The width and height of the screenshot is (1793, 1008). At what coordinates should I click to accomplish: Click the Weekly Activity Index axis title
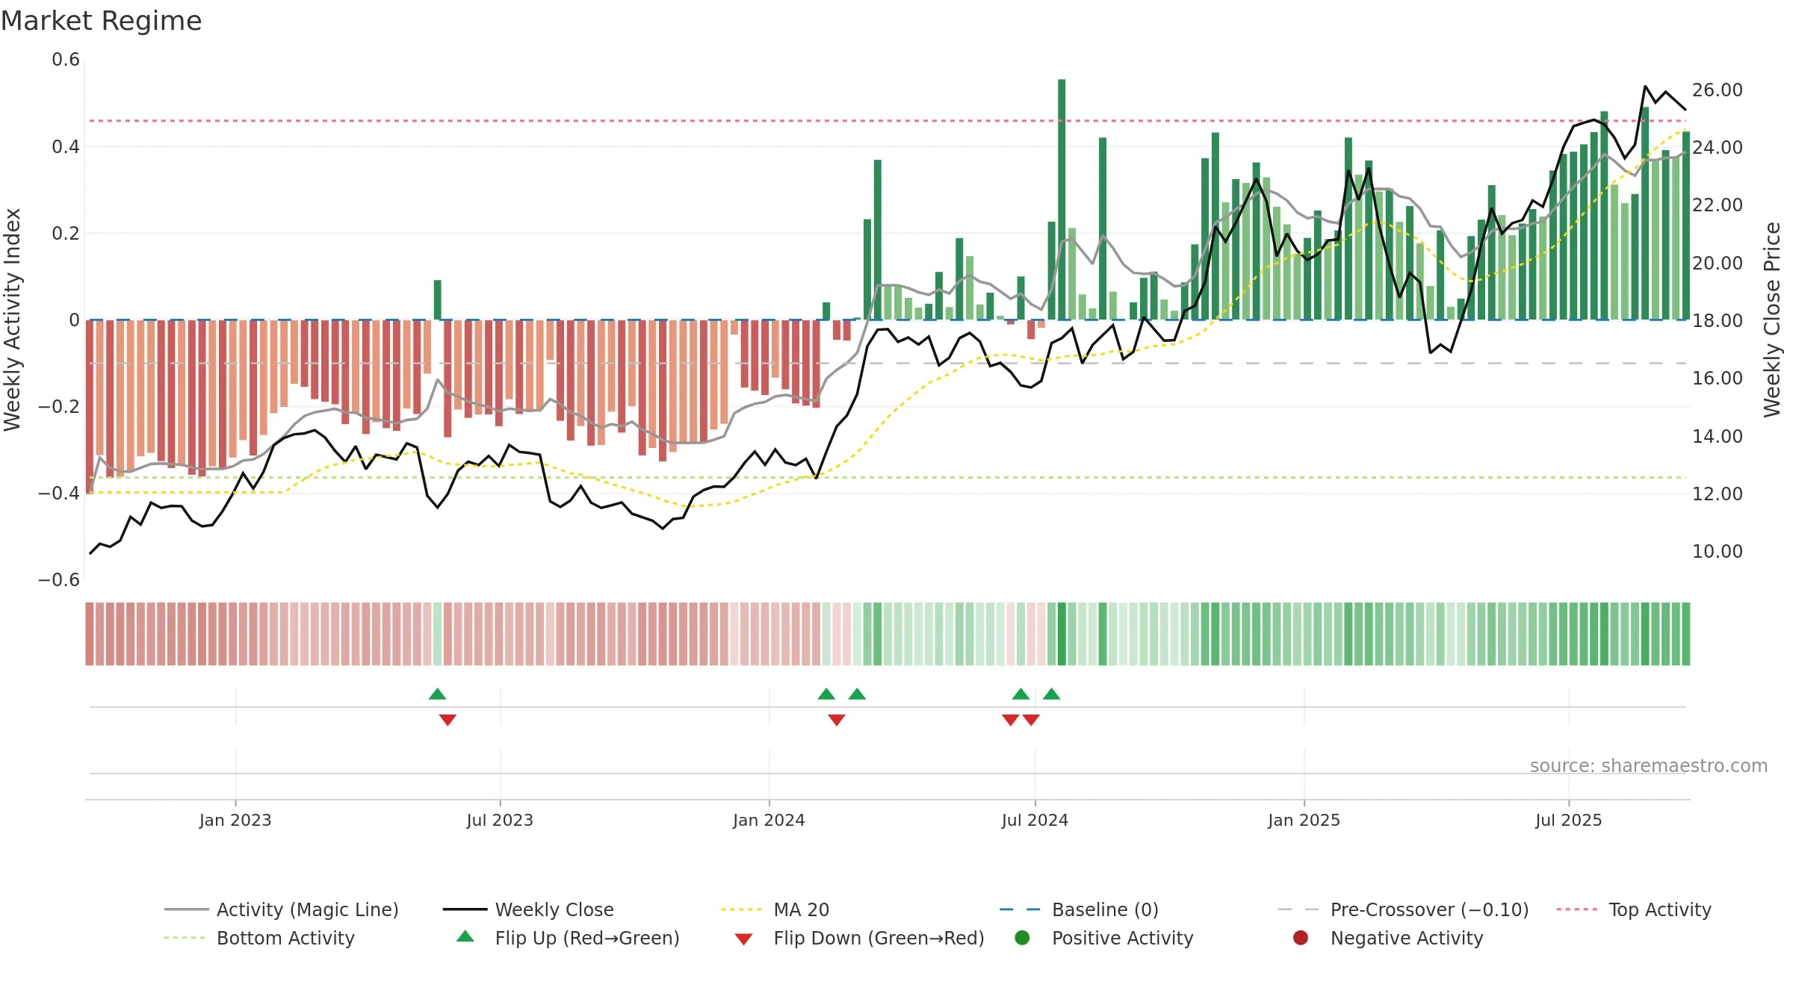pos(13,320)
